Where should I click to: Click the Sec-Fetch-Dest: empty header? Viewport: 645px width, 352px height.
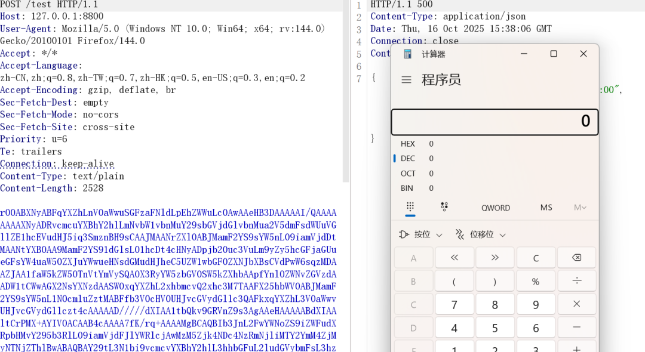coord(54,102)
